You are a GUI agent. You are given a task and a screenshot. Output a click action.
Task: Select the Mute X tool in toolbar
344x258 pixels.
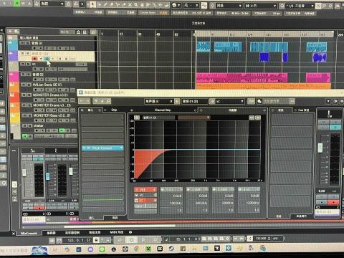[130, 4]
